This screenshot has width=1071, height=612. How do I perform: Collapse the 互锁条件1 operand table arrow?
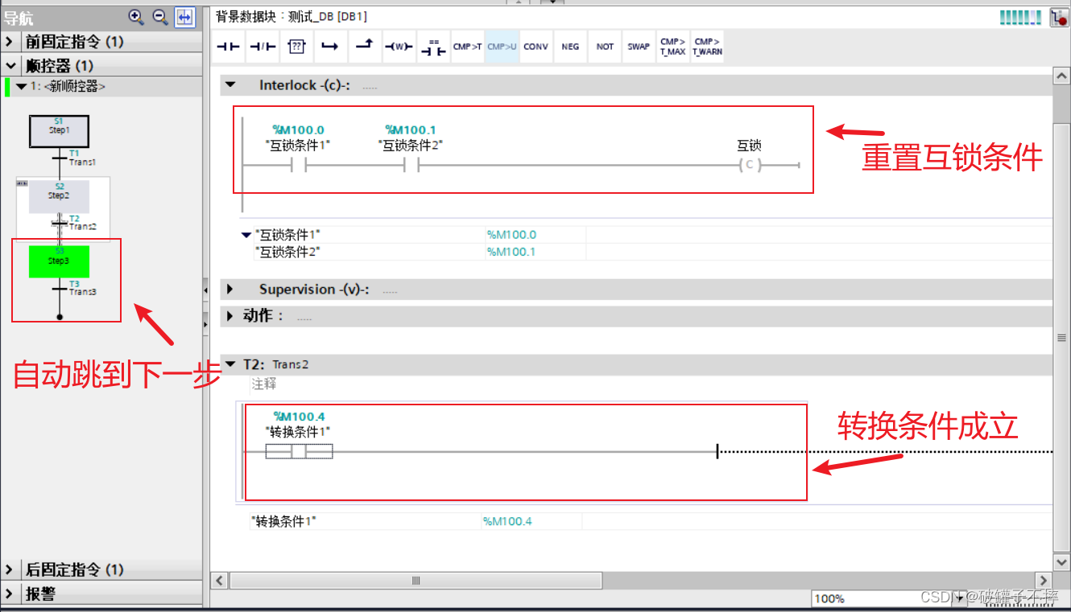pyautogui.click(x=246, y=235)
